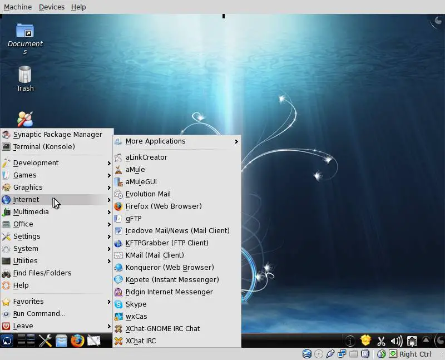Click the VirtualBox network status icon
Viewport: 445px width, 360px height.
(x=342, y=354)
